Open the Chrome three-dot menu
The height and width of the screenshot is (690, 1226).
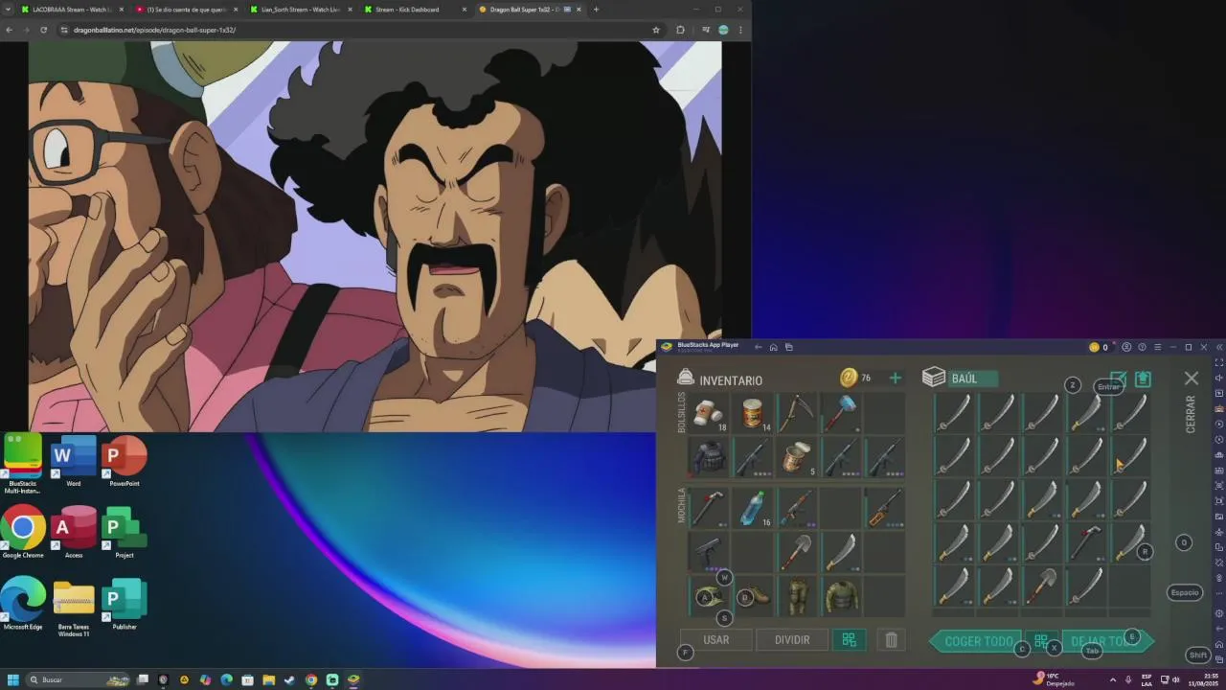(x=739, y=30)
